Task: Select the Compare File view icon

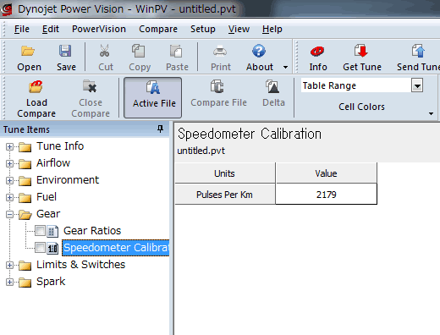Action: [x=217, y=86]
